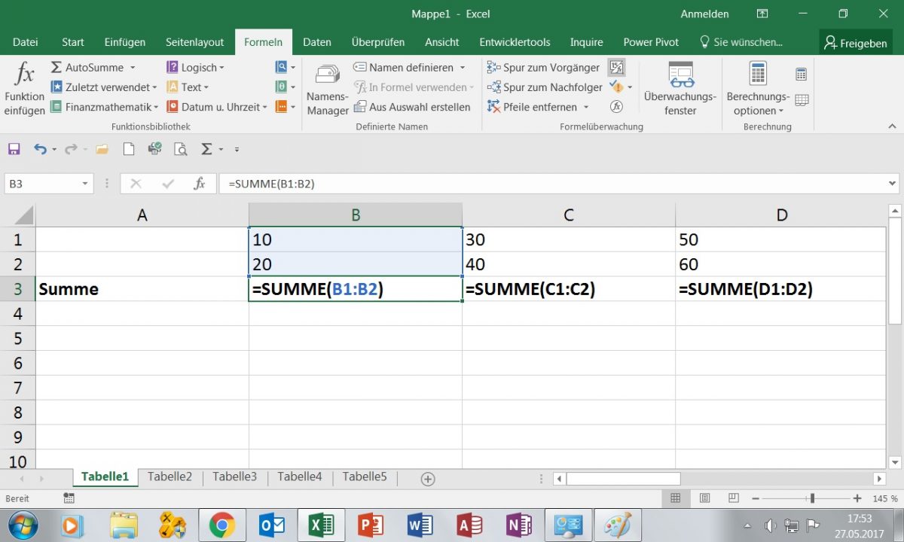Viewport: 904px width, 542px height.
Task: Switch to the Daten ribbon tab
Action: (316, 42)
